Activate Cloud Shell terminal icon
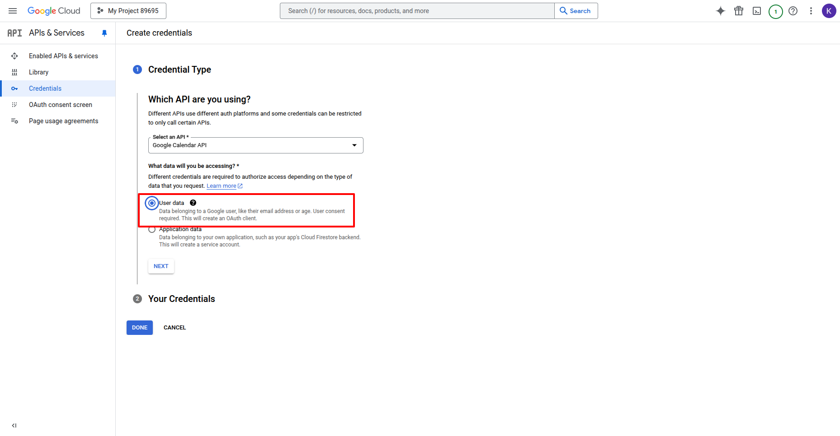The width and height of the screenshot is (840, 436). tap(757, 11)
